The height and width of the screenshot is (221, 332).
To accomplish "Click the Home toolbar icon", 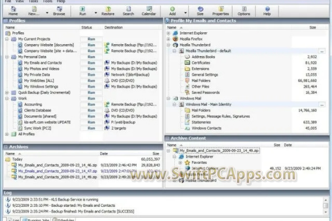I will tap(13, 11).
